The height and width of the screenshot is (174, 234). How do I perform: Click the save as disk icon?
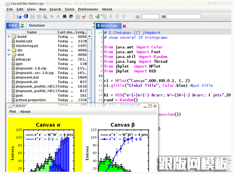pyautogui.click(x=45, y=16)
